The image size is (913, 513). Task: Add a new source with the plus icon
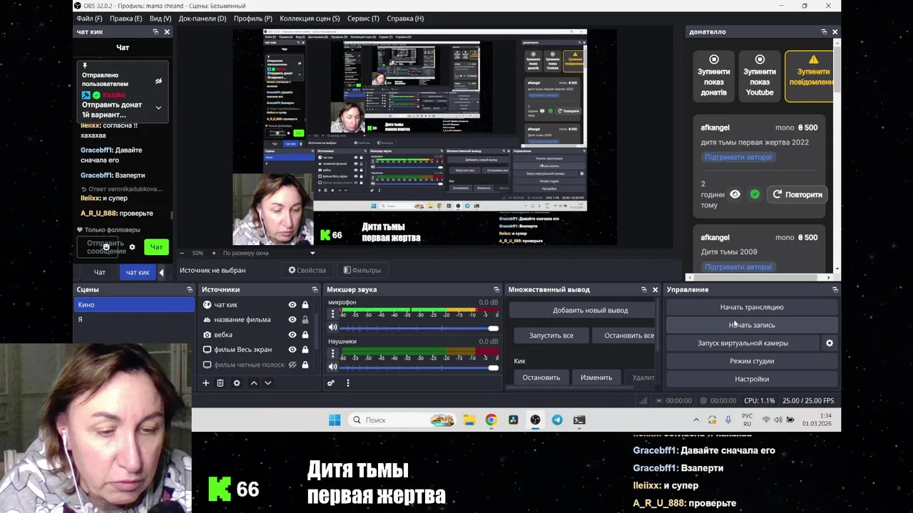click(x=205, y=383)
